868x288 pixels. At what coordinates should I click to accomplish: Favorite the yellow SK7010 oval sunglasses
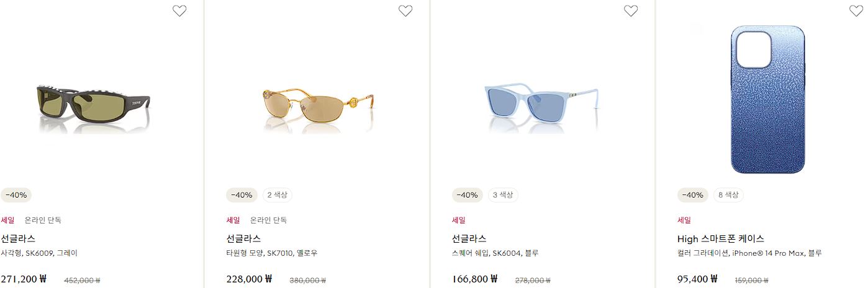click(405, 11)
